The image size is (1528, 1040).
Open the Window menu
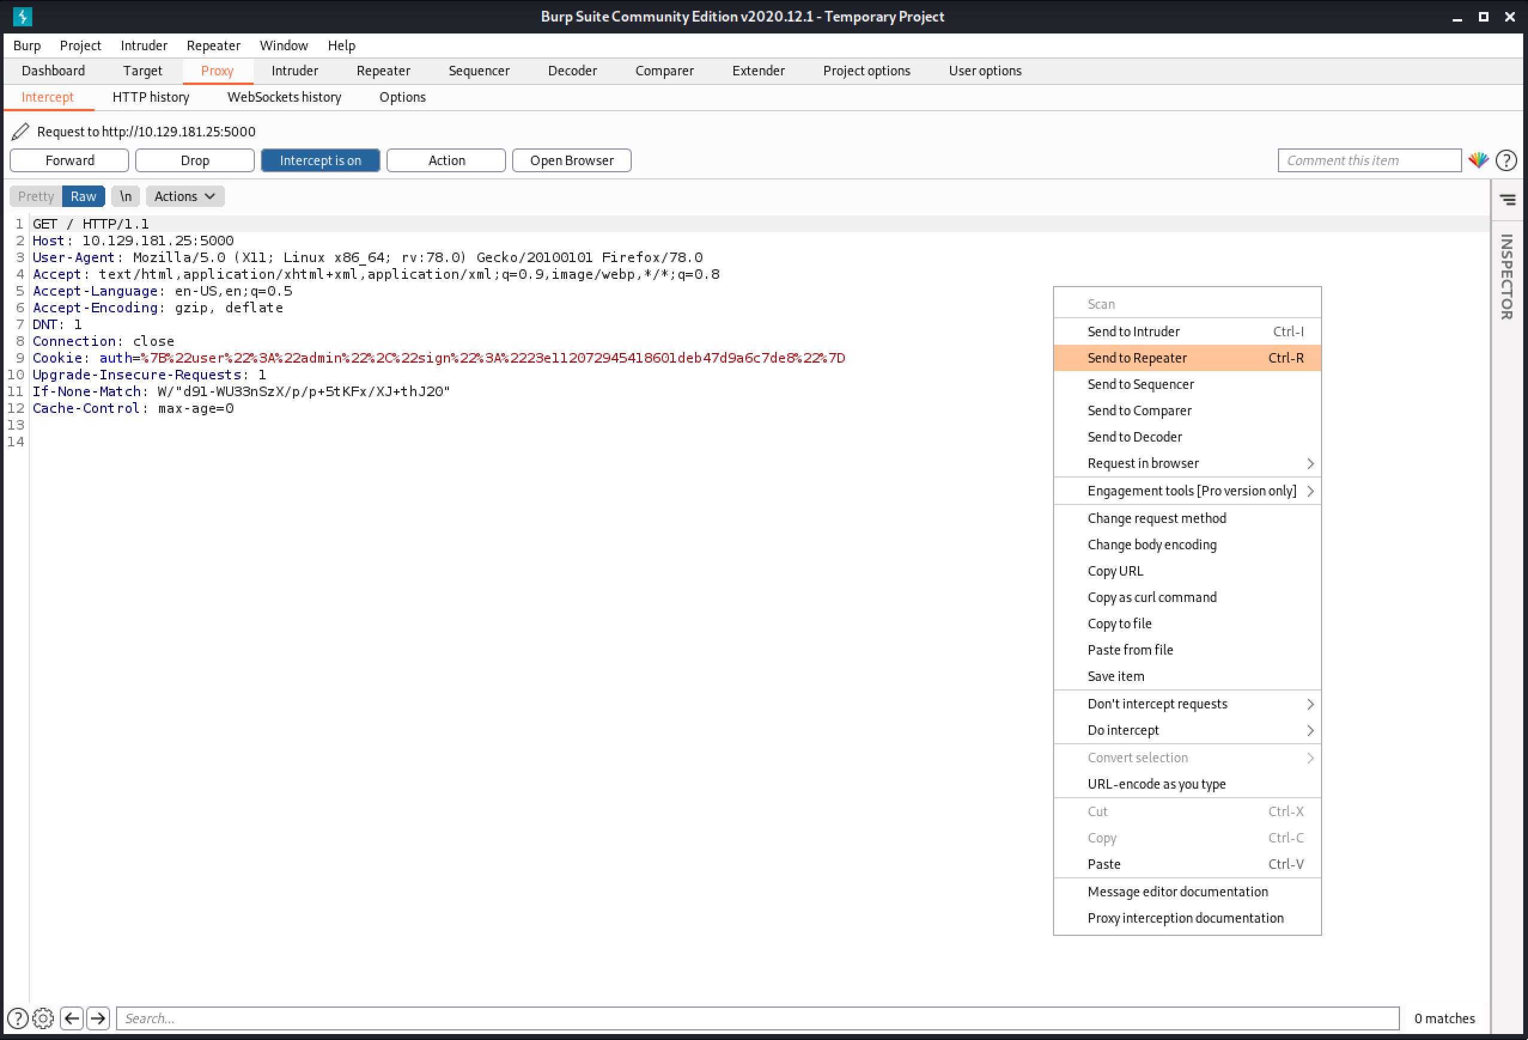pos(284,45)
